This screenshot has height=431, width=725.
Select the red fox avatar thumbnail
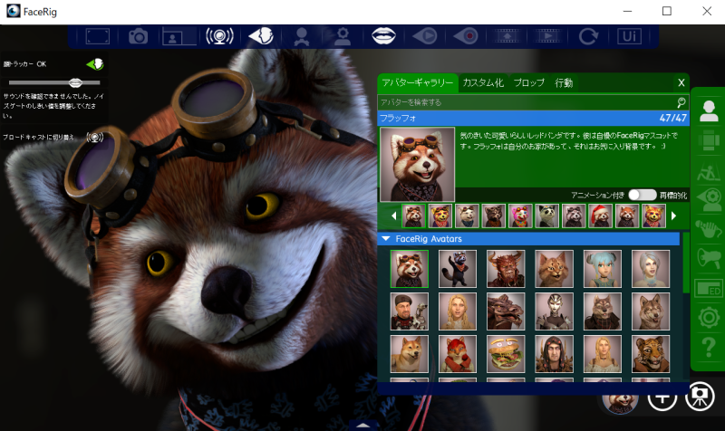[x=458, y=354]
